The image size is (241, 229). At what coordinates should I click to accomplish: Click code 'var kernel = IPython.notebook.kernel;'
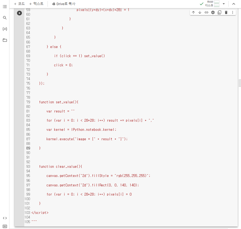tap(81, 130)
